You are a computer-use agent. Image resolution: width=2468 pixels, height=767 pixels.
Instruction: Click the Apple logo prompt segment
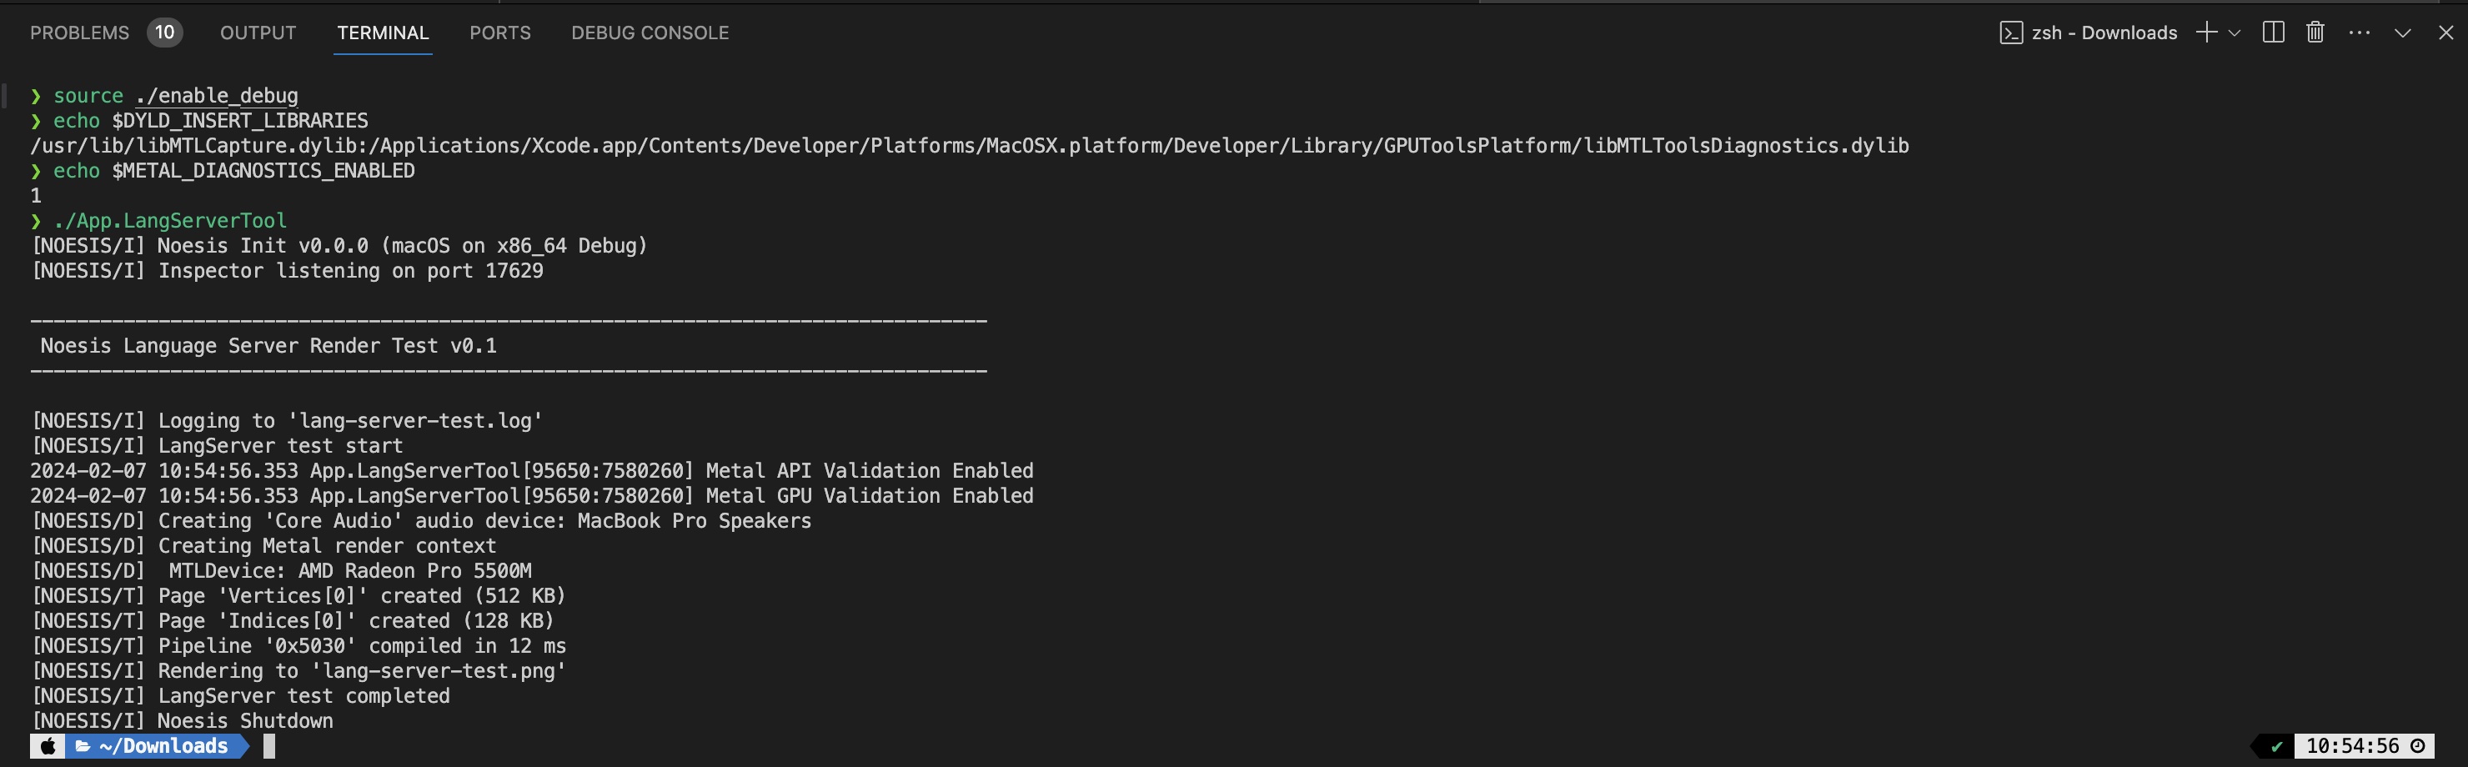(x=48, y=746)
